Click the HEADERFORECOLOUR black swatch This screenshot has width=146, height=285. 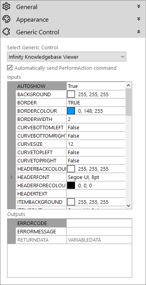[71, 186]
